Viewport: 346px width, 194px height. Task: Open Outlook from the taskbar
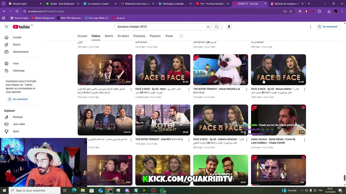pos(101,190)
